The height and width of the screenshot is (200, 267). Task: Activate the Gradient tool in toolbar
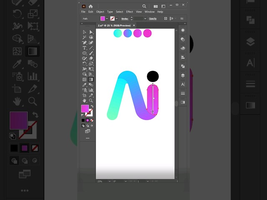click(x=91, y=80)
